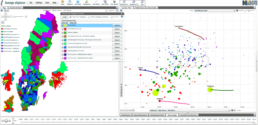The width and height of the screenshot is (258, 125).
Task: Maximize the Time Graph panel
Action: pos(255,115)
